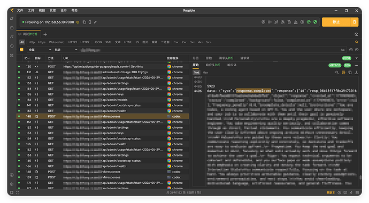Click the lightning icon in the bottom status bar
The height and width of the screenshot is (203, 369).
(351, 193)
